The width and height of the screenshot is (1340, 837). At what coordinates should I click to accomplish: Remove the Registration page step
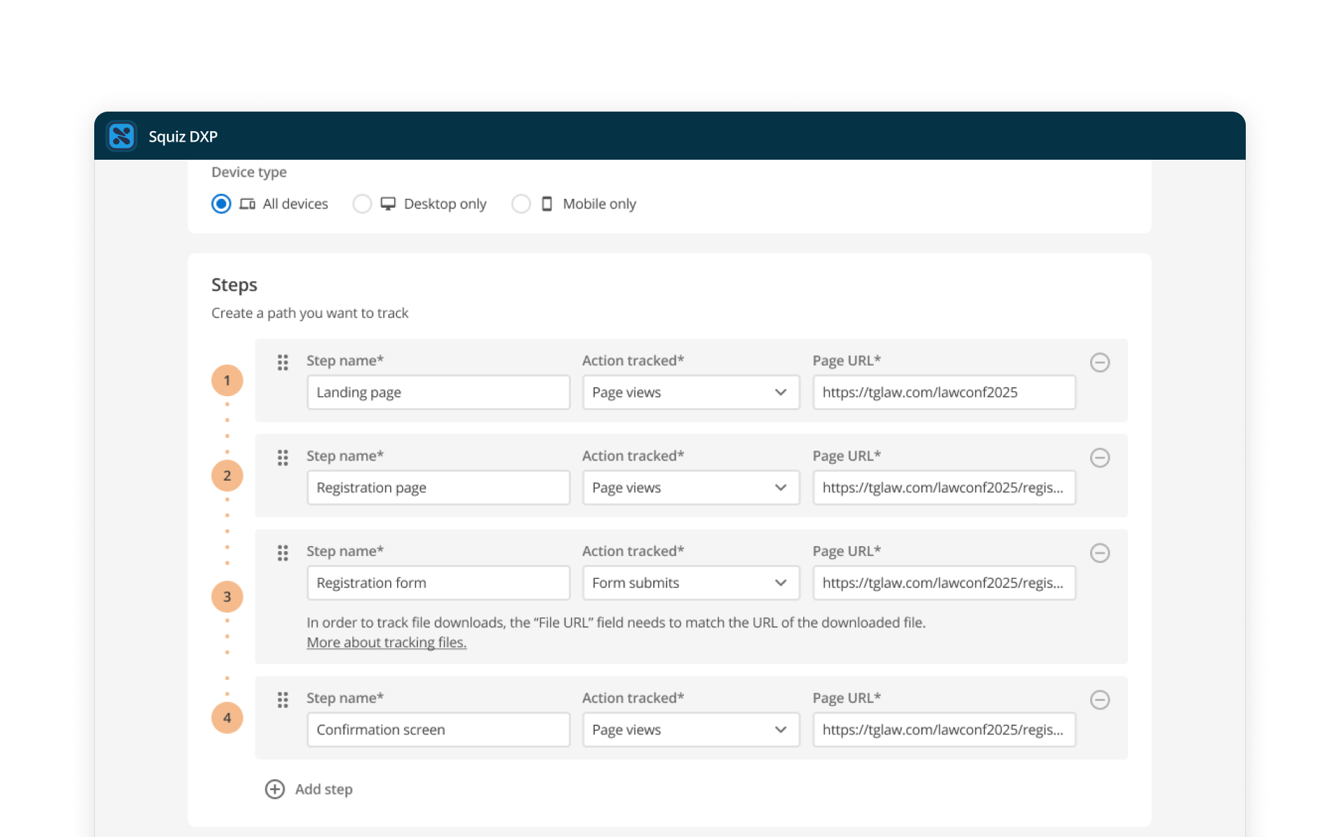coord(1100,458)
